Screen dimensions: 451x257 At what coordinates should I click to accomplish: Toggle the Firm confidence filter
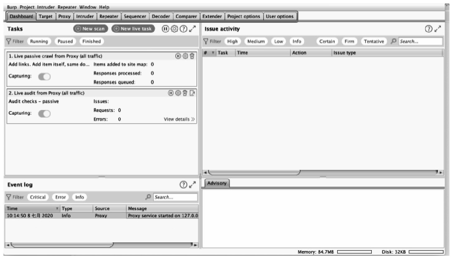(349, 41)
